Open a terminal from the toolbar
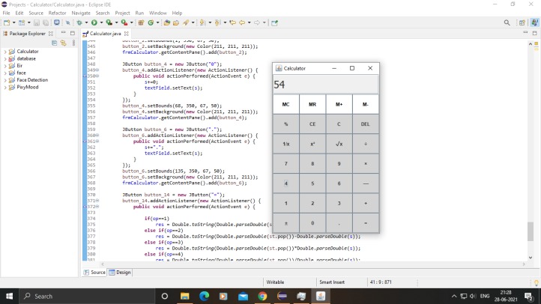This screenshot has height=304, width=541. [x=57, y=22]
